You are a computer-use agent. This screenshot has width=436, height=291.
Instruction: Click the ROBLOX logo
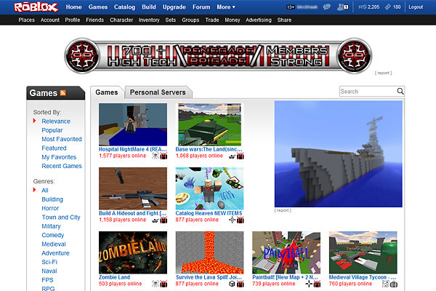tap(36, 7)
